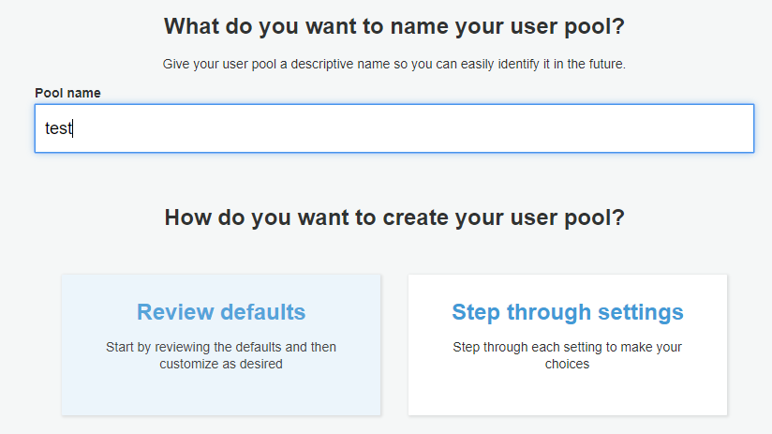Screen dimensions: 772x434
Task: Click the word 'defaults' in the blue card title
Action: [263, 312]
